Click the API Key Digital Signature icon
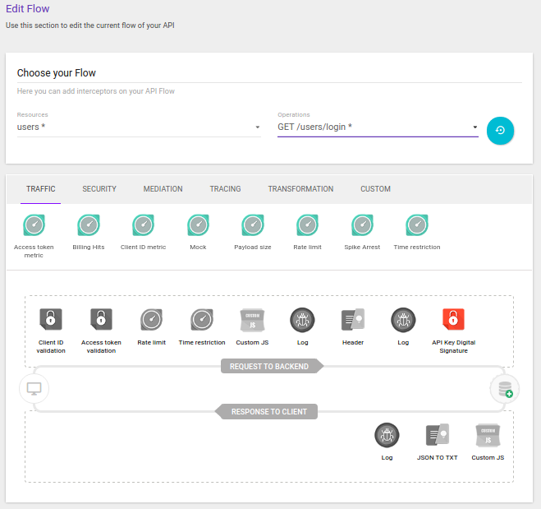The image size is (541, 509). click(453, 319)
